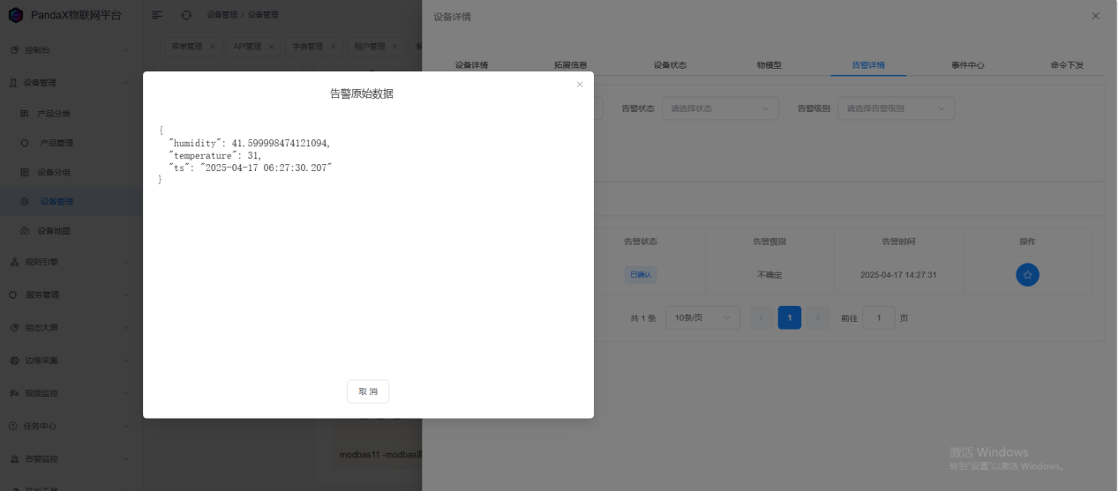Close the 告警原始数据 dialog with X

(x=580, y=85)
